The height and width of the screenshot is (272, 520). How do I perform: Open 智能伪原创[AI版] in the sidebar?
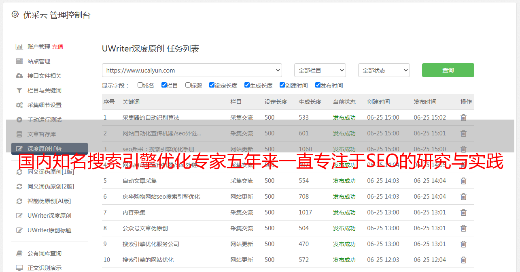click(49, 201)
